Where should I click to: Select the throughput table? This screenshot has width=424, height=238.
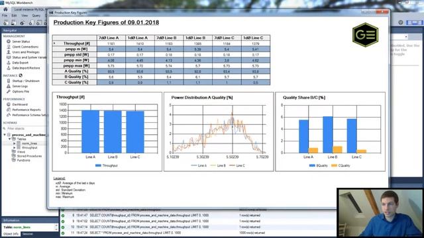click(x=29, y=148)
